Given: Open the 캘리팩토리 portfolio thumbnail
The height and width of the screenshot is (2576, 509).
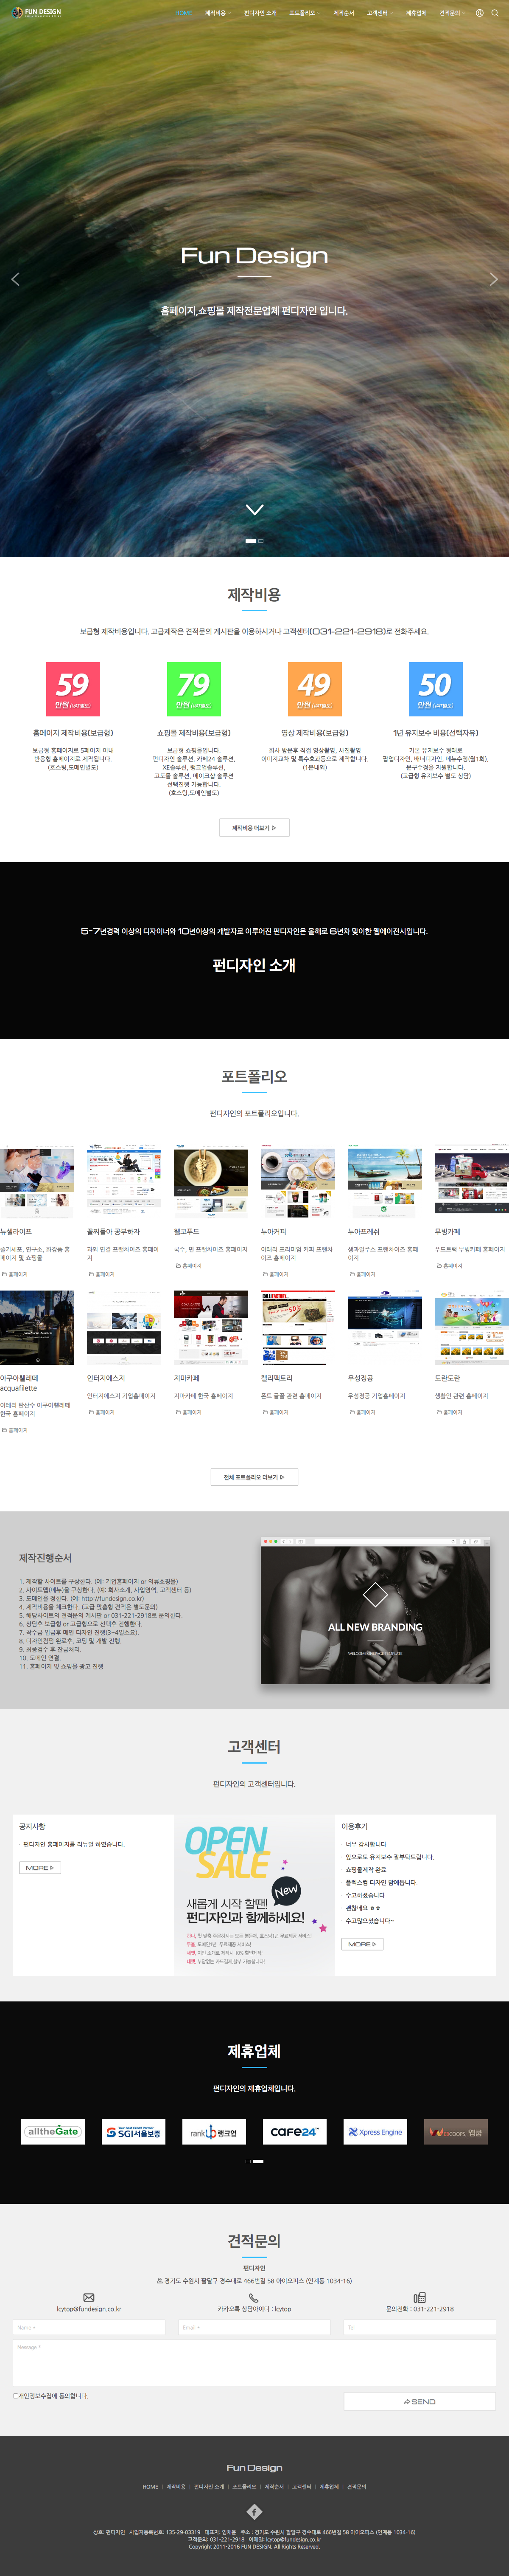Looking at the screenshot, I should click(297, 1327).
